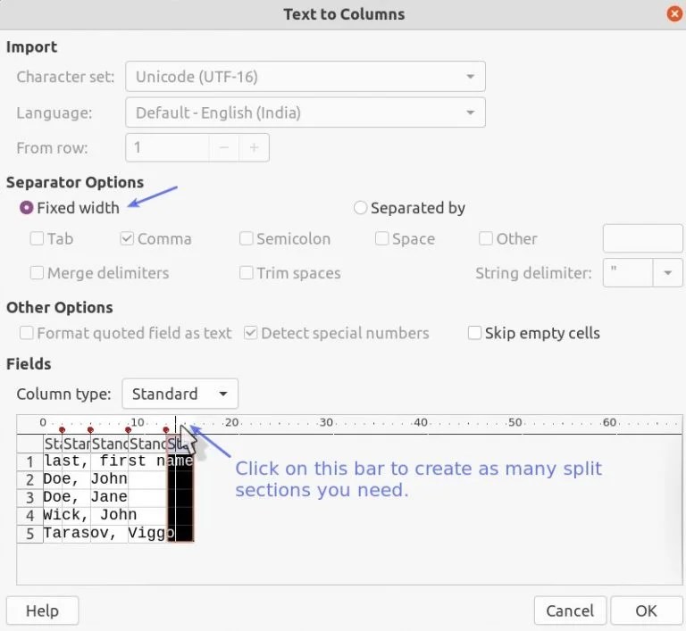Click the Help button

pos(43,610)
